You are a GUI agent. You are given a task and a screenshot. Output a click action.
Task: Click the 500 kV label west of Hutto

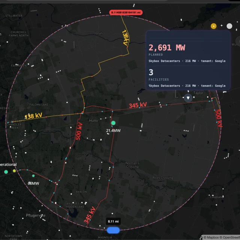coord(79,131)
